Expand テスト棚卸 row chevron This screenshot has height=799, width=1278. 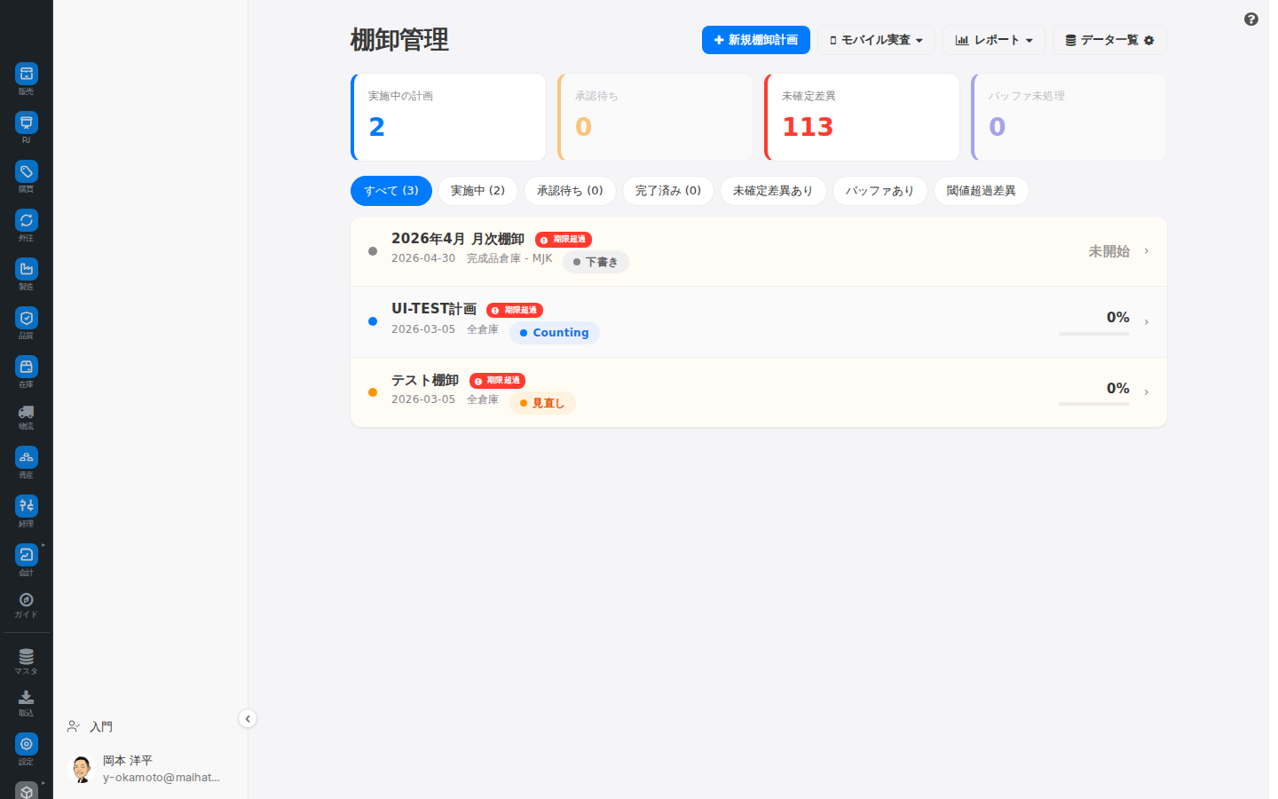1147,392
